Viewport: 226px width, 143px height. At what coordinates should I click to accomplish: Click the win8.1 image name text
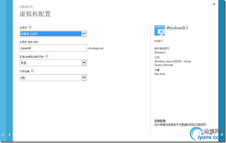[x=159, y=41]
